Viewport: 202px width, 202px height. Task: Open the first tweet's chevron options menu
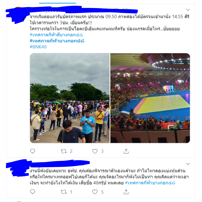tap(188, 10)
